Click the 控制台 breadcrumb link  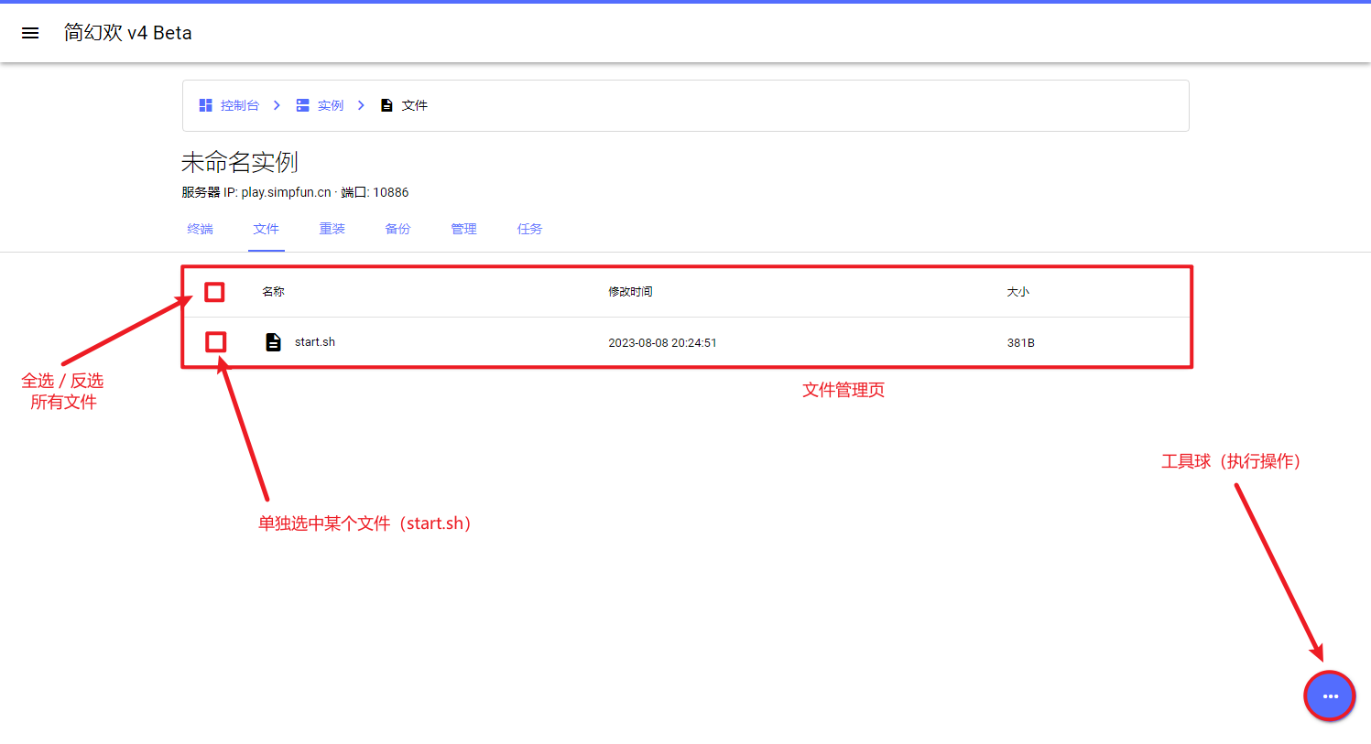point(239,105)
